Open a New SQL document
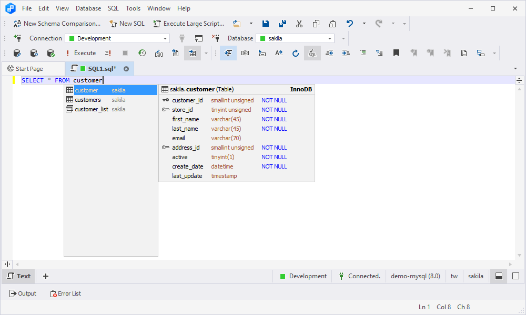This screenshot has height=315, width=526. coord(127,24)
